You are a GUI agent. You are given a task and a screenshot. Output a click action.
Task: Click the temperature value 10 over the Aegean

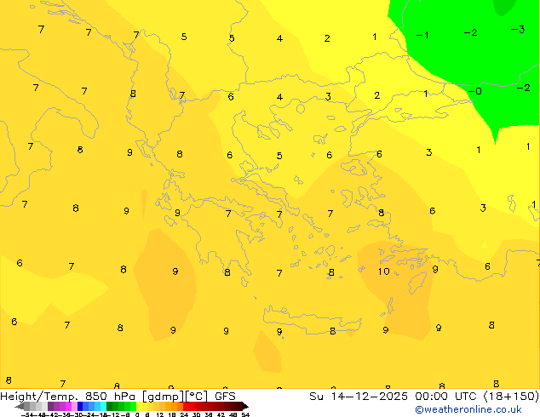[383, 271]
